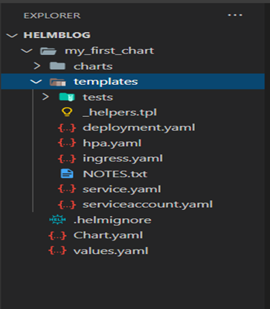Open serviceaccount.yaml file

coord(132,205)
